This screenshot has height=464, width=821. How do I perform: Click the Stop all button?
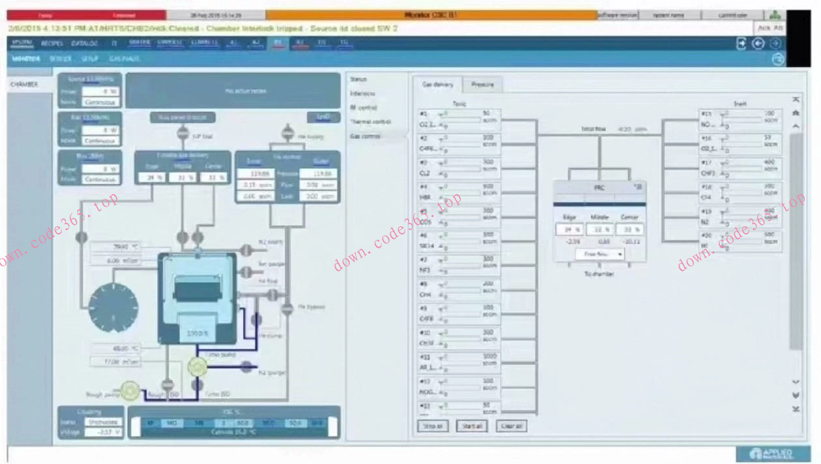433,426
